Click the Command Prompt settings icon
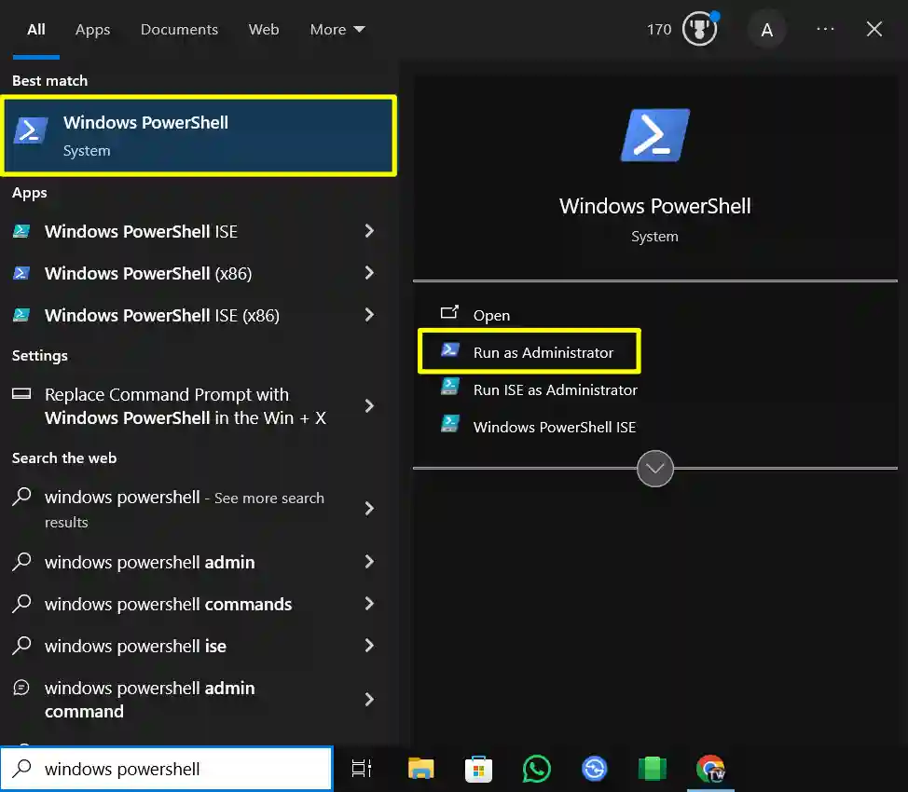The image size is (908, 792). pos(22,394)
